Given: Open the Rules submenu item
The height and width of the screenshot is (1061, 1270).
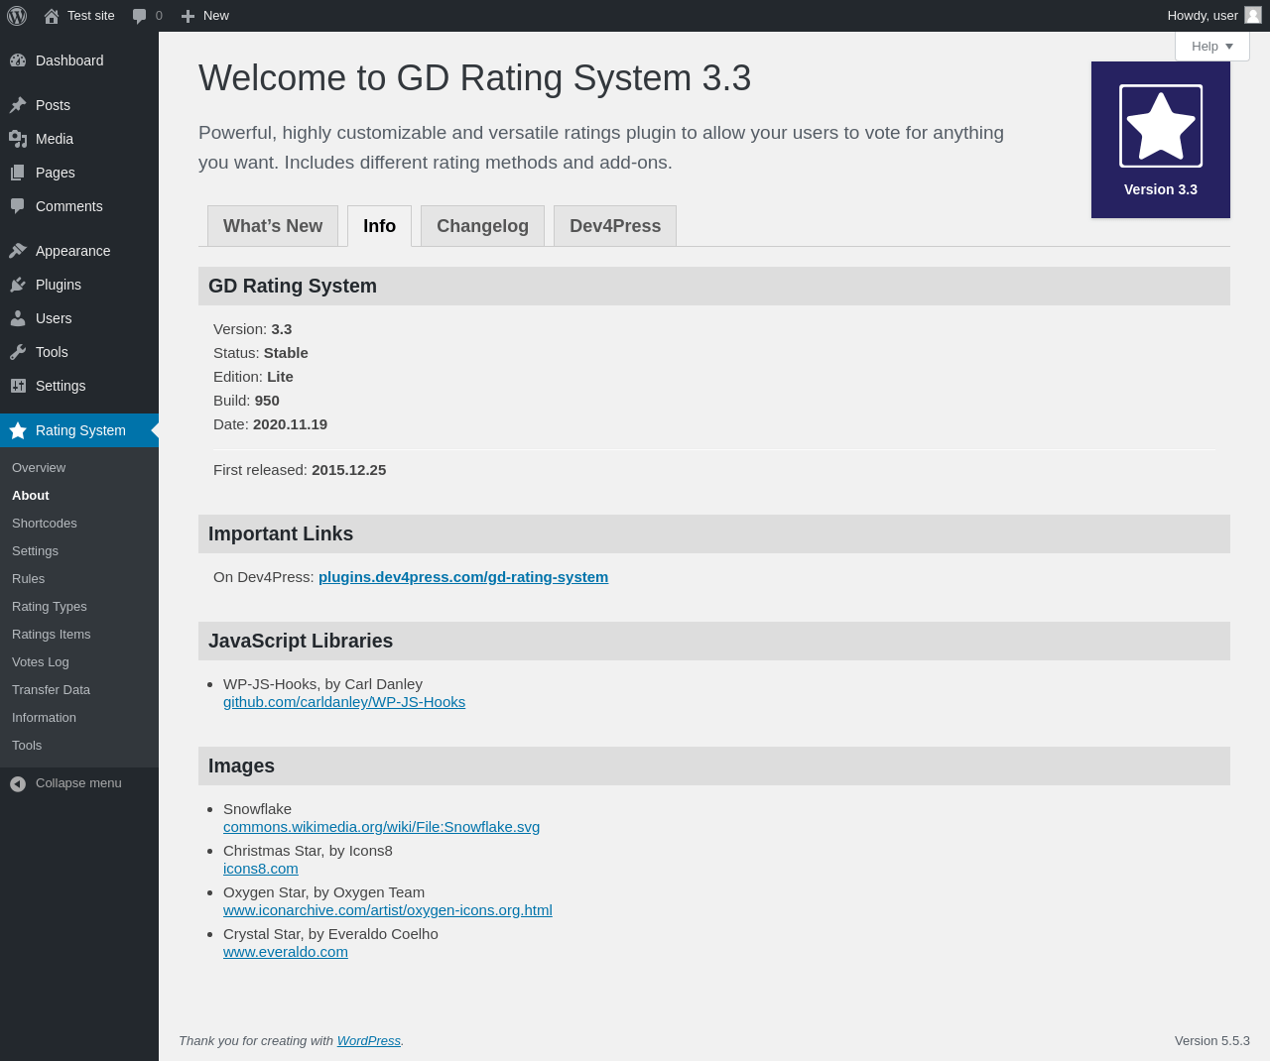Looking at the screenshot, I should pyautogui.click(x=28, y=579).
